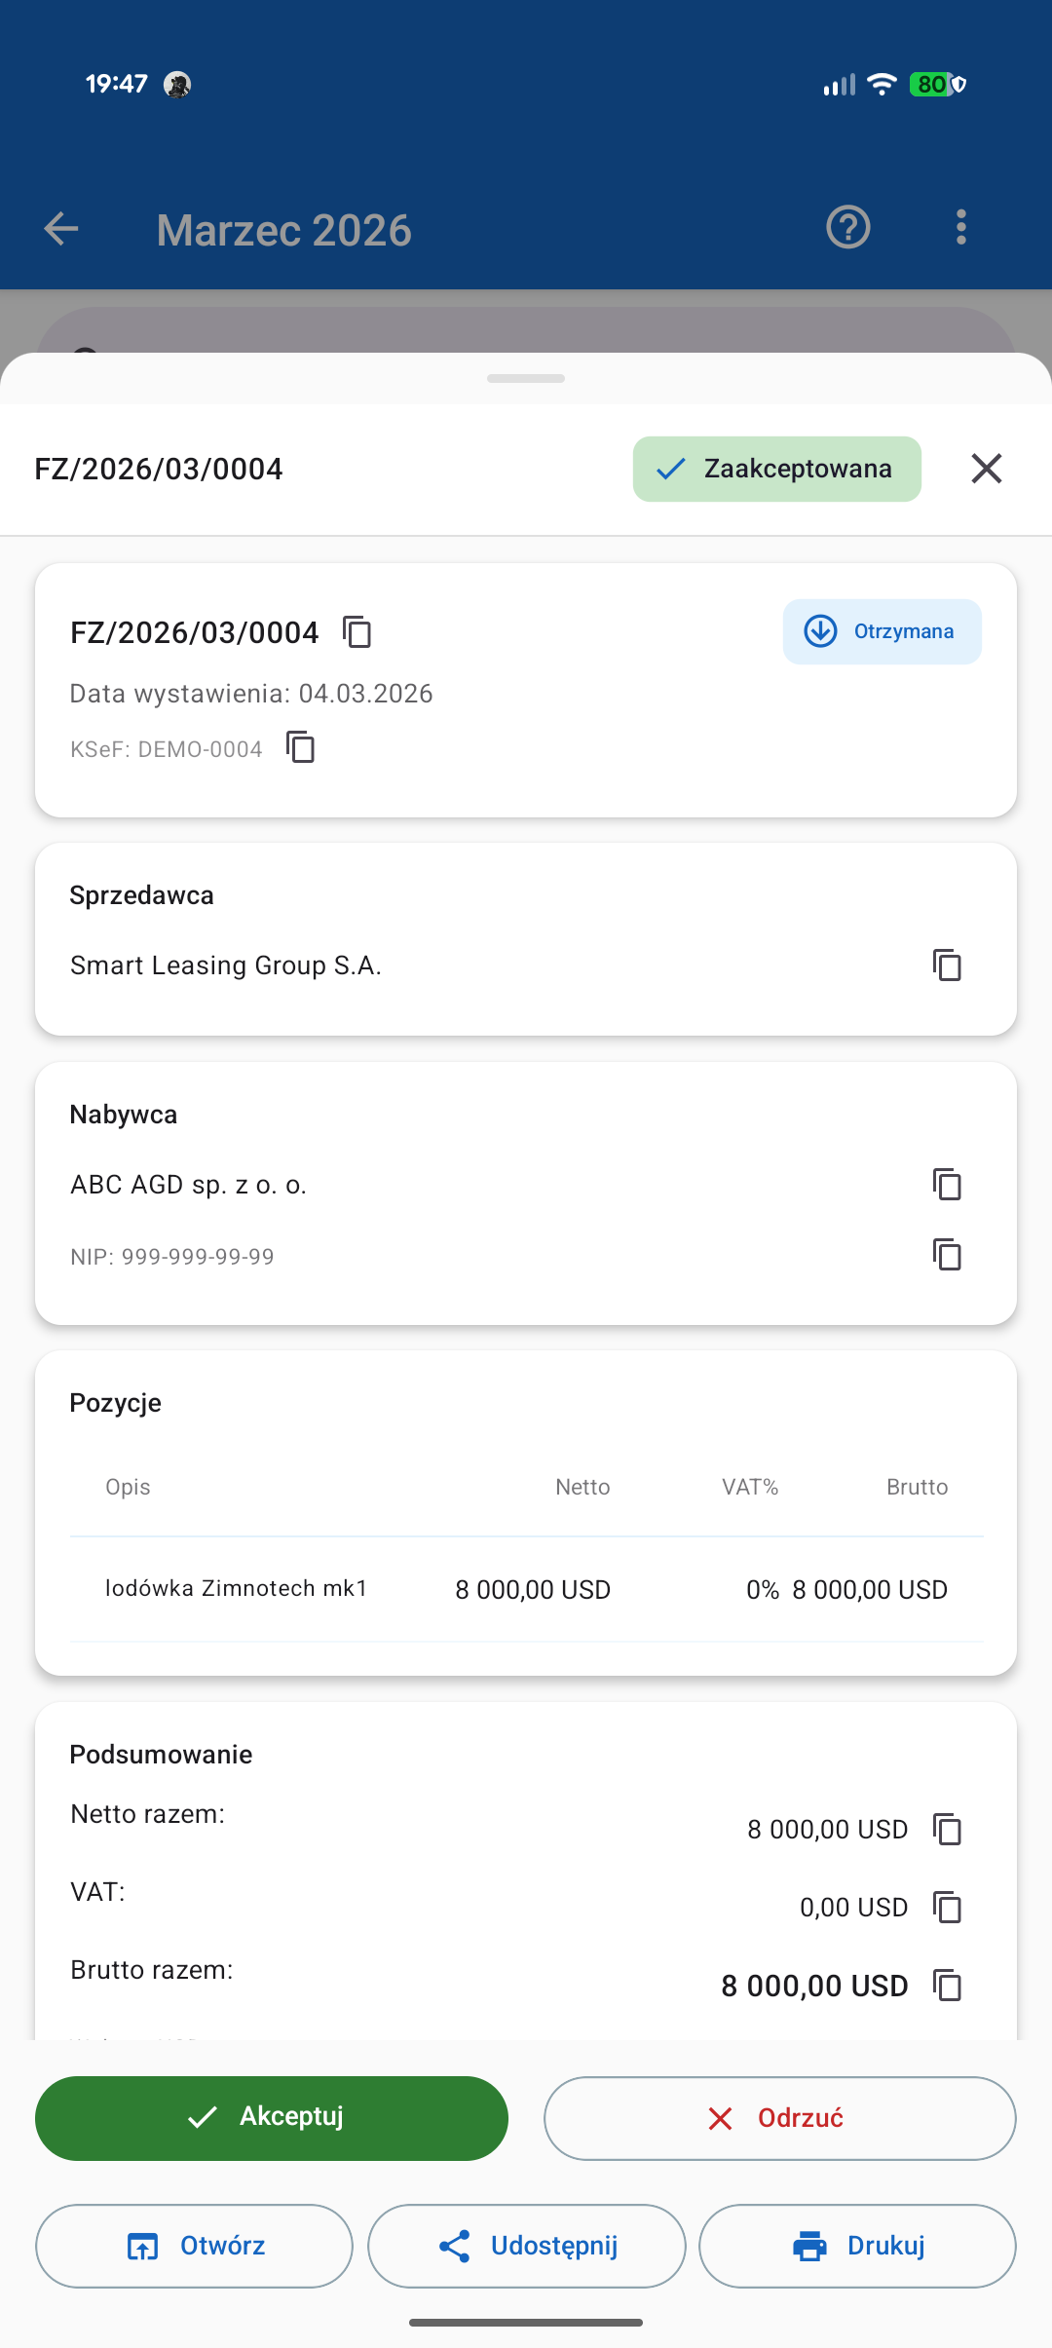Copy the NIP 999-999-99-99
Screen dimensions: 1052x2348
tap(947, 1255)
